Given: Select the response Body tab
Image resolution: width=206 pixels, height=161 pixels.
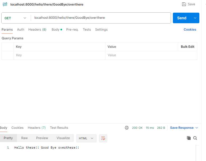Looking at the screenshot, I should click(3, 128).
